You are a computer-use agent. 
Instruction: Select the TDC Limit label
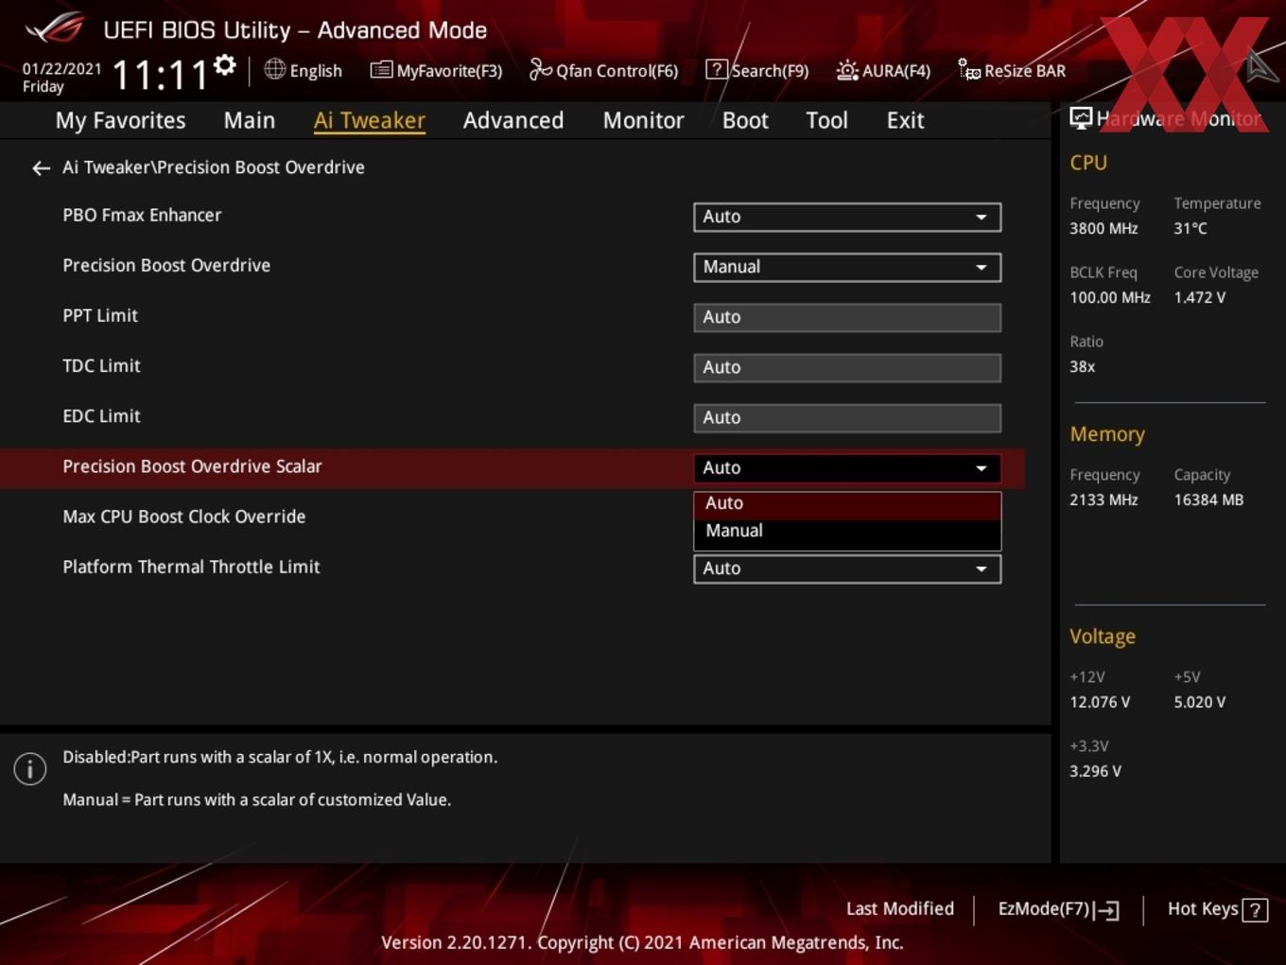tap(101, 366)
